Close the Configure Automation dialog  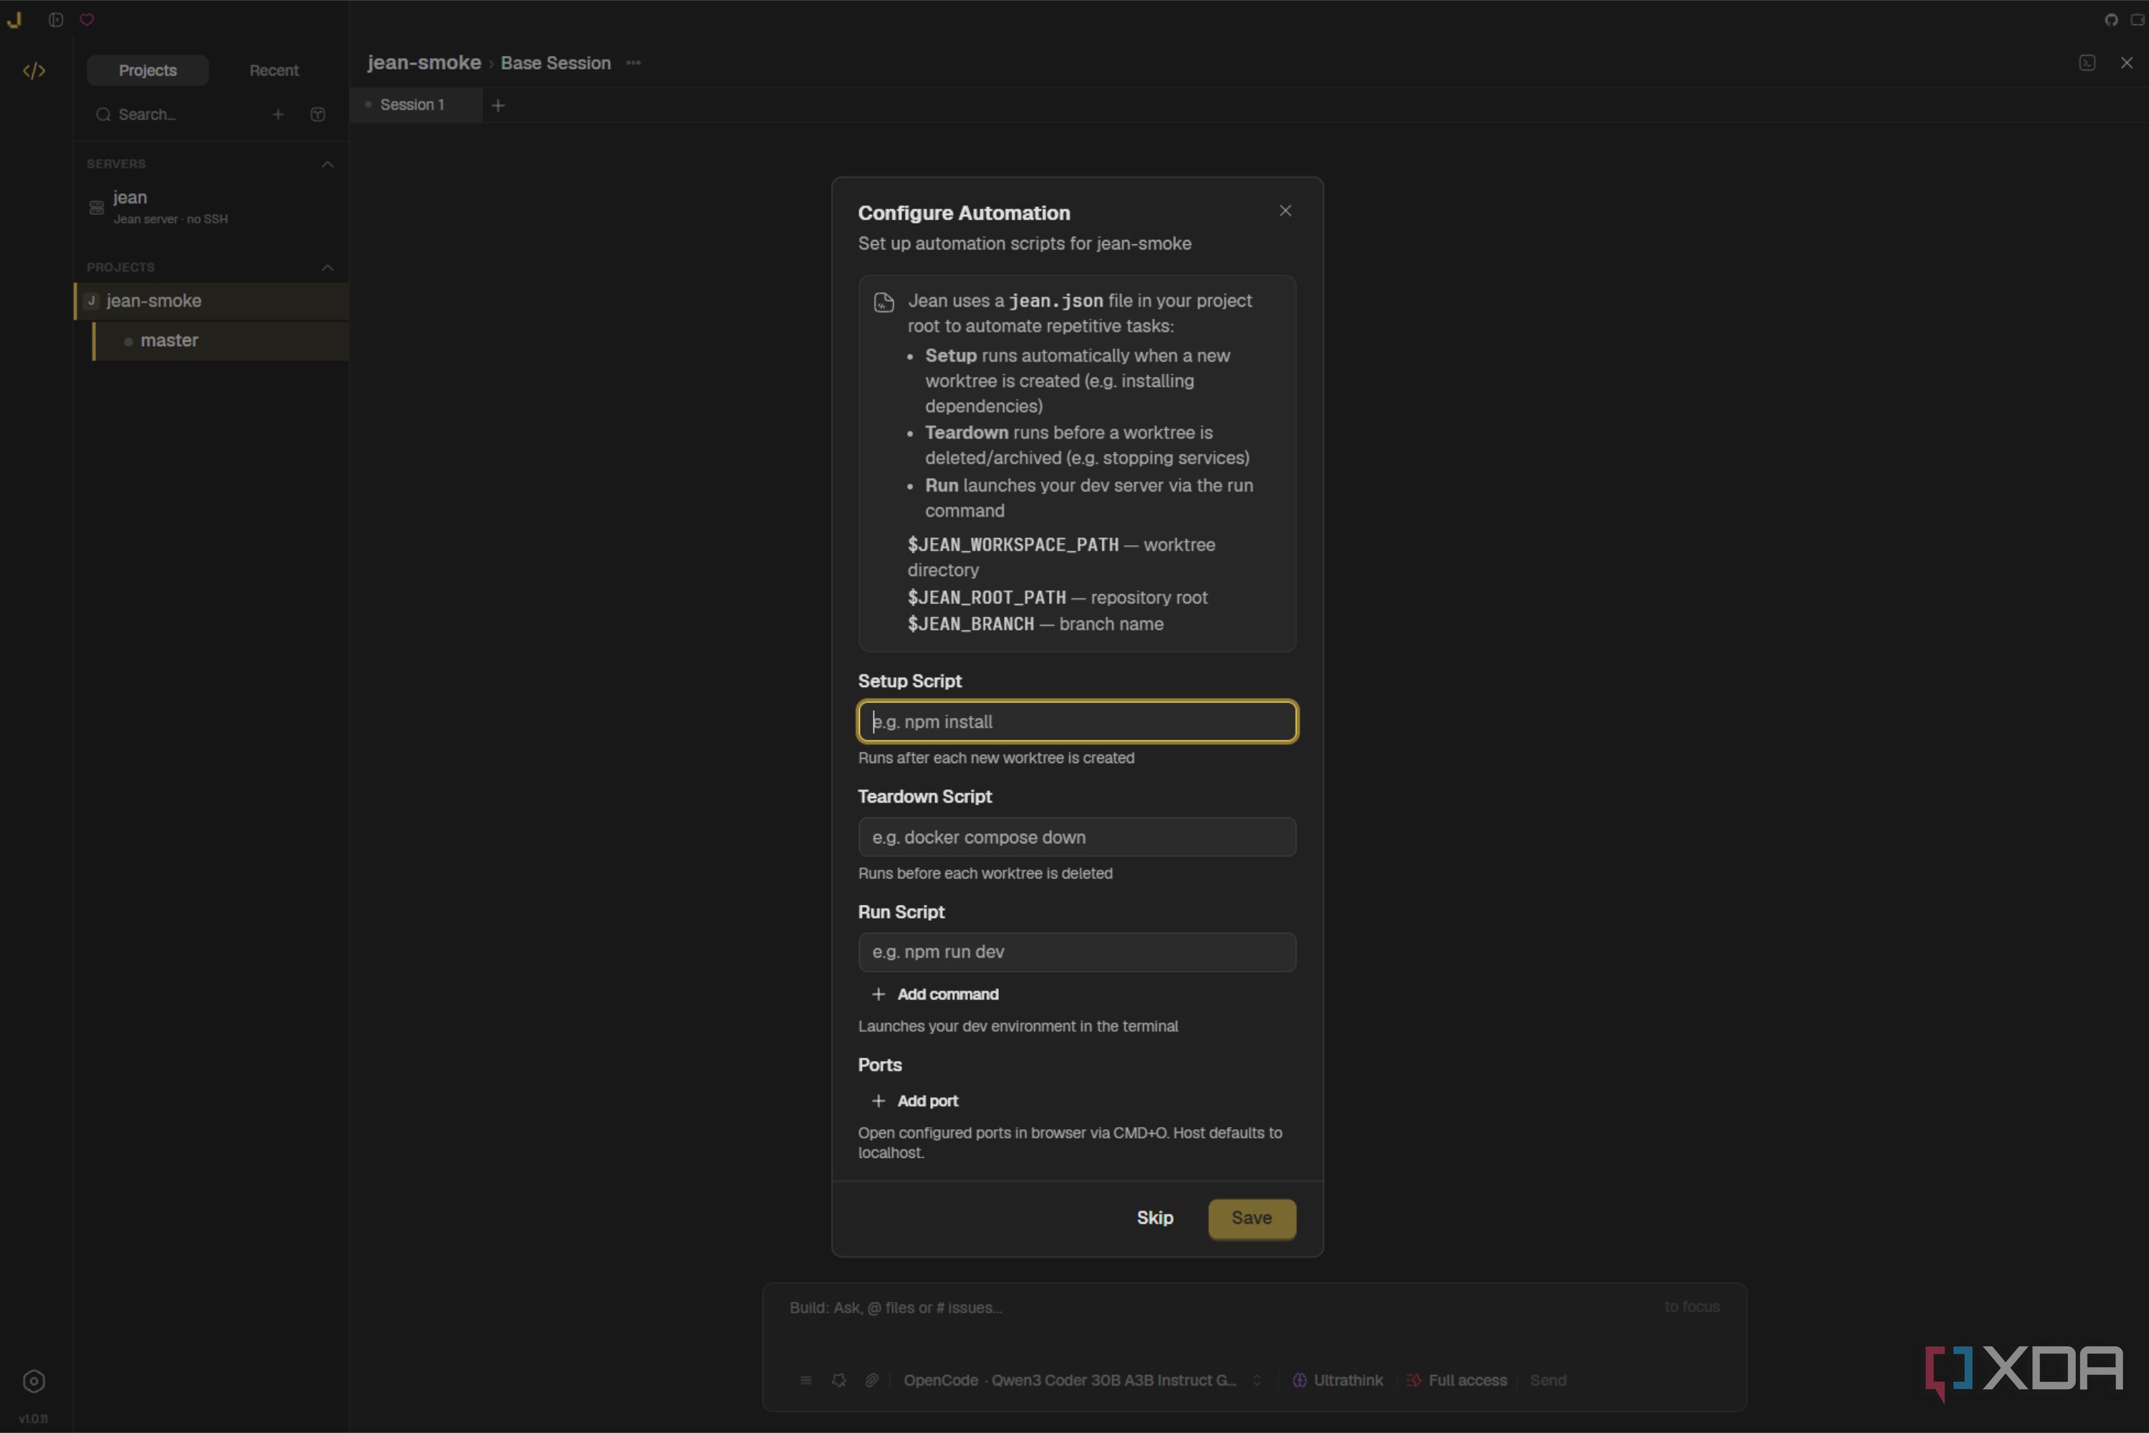pos(1286,211)
